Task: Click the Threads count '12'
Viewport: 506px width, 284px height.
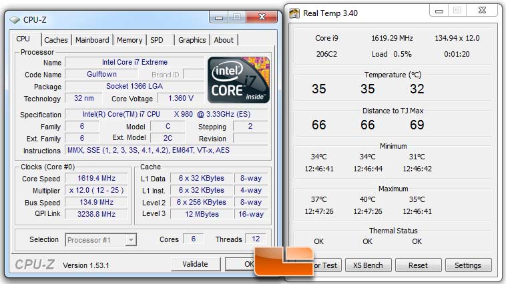Action: click(x=256, y=239)
